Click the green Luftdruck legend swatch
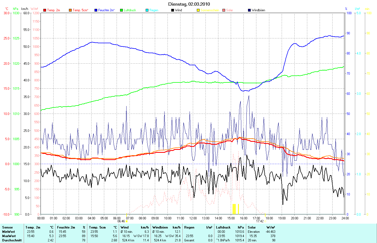The height and width of the screenshot is (243, 377). (x=121, y=10)
